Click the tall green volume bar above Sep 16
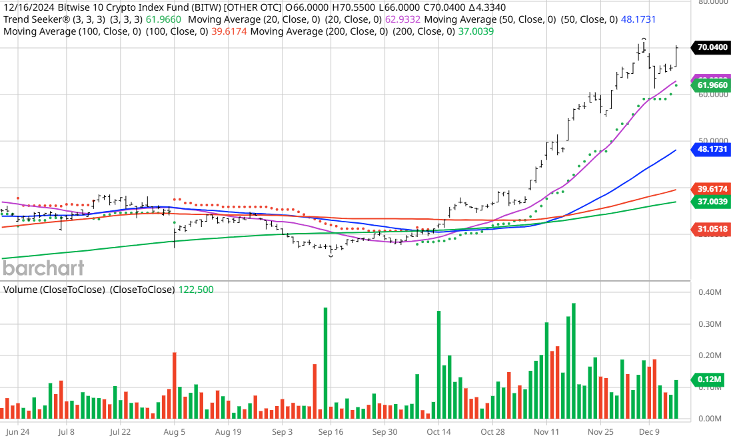This screenshot has height=440, width=731. (x=325, y=363)
